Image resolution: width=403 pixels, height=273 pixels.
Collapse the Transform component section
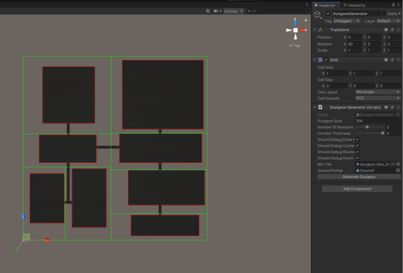315,30
